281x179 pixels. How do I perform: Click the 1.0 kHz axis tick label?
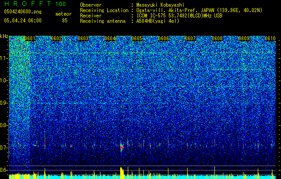[x=4, y=81]
